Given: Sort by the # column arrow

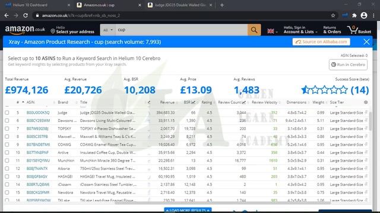Looking at the screenshot, I should [x=23, y=102].
